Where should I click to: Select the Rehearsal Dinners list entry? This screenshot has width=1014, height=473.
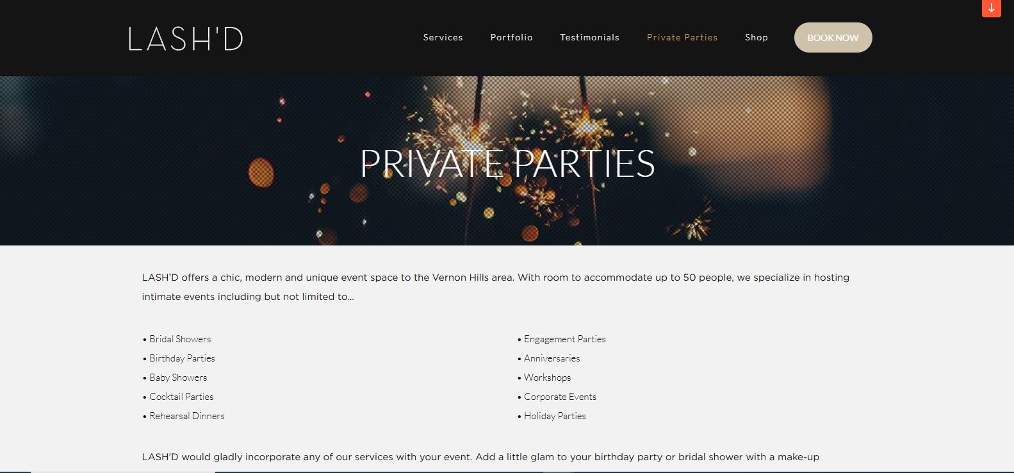pos(187,416)
